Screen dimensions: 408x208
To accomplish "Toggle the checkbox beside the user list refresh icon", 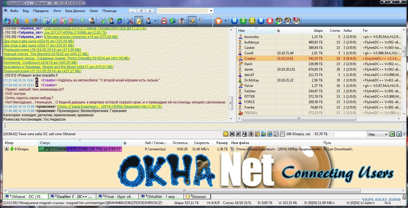I will 405,134.
